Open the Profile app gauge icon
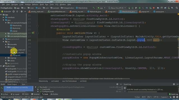This screenshot has width=179, height=100. (147, 8)
